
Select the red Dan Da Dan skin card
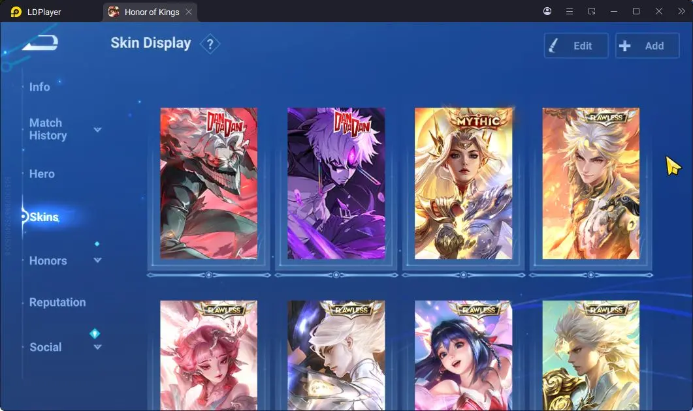[x=208, y=183]
